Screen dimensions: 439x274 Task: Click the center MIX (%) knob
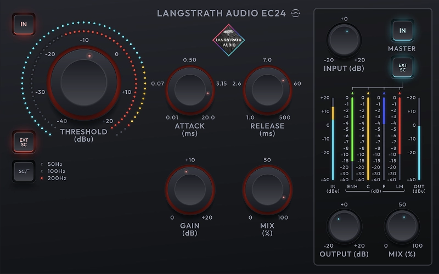click(267, 189)
